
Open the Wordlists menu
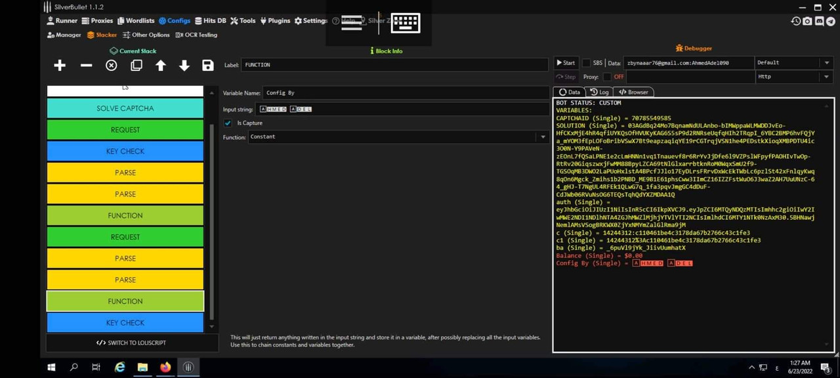tap(136, 21)
